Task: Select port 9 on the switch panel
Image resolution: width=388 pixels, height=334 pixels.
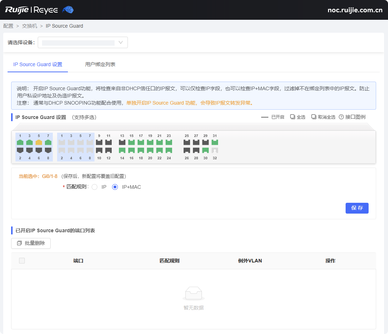Action: tap(99, 142)
